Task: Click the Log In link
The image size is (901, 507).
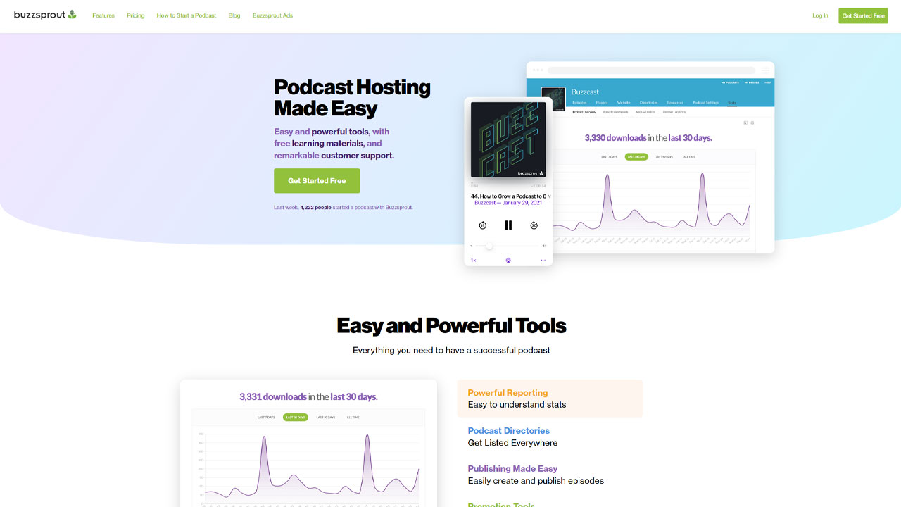Action: [820, 15]
